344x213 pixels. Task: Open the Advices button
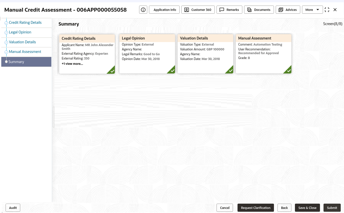[x=288, y=10]
